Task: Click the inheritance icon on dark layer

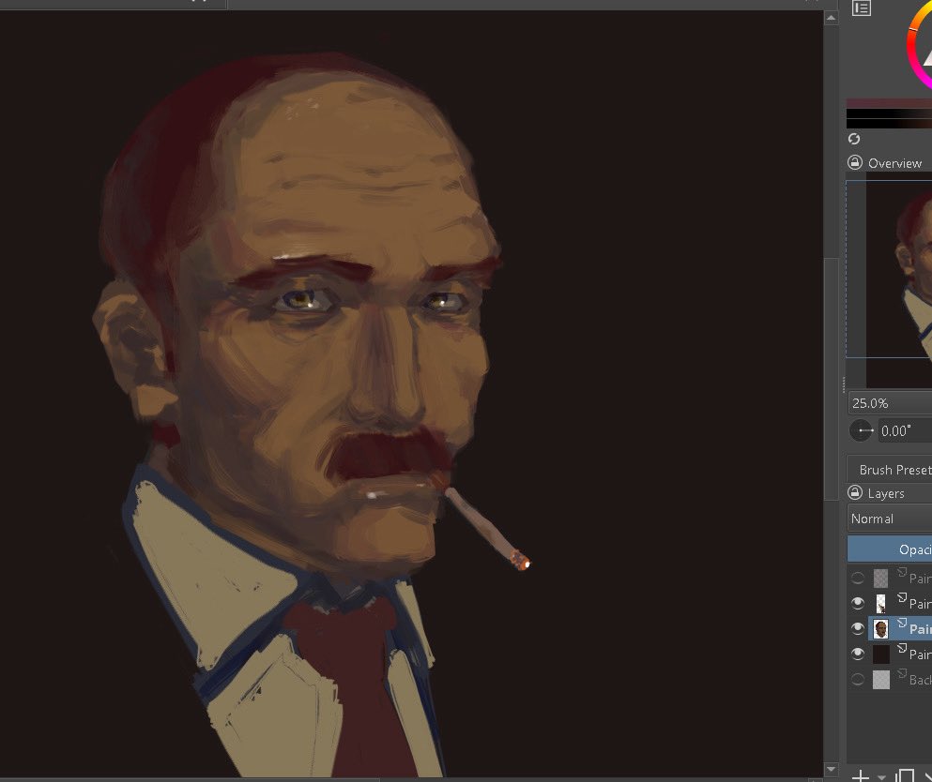Action: point(902,649)
